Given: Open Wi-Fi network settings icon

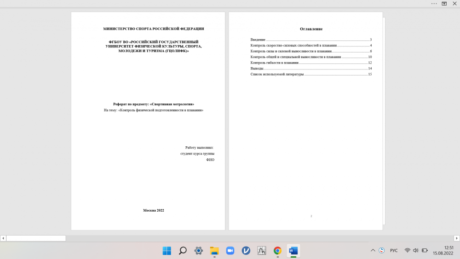Looking at the screenshot, I should coord(408,251).
